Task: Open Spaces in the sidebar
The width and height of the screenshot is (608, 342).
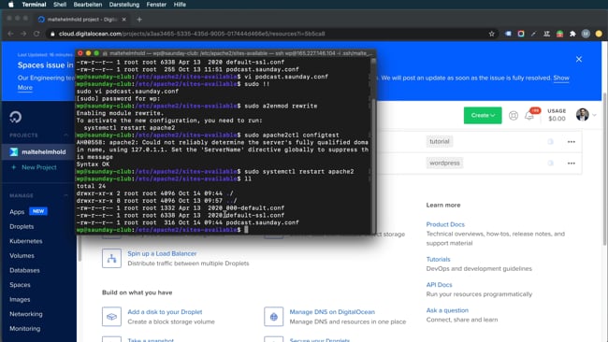Action: click(20, 285)
